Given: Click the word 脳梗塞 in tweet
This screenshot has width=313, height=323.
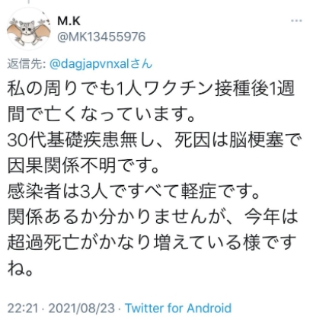Looking at the screenshot, I should pyautogui.click(x=256, y=140).
